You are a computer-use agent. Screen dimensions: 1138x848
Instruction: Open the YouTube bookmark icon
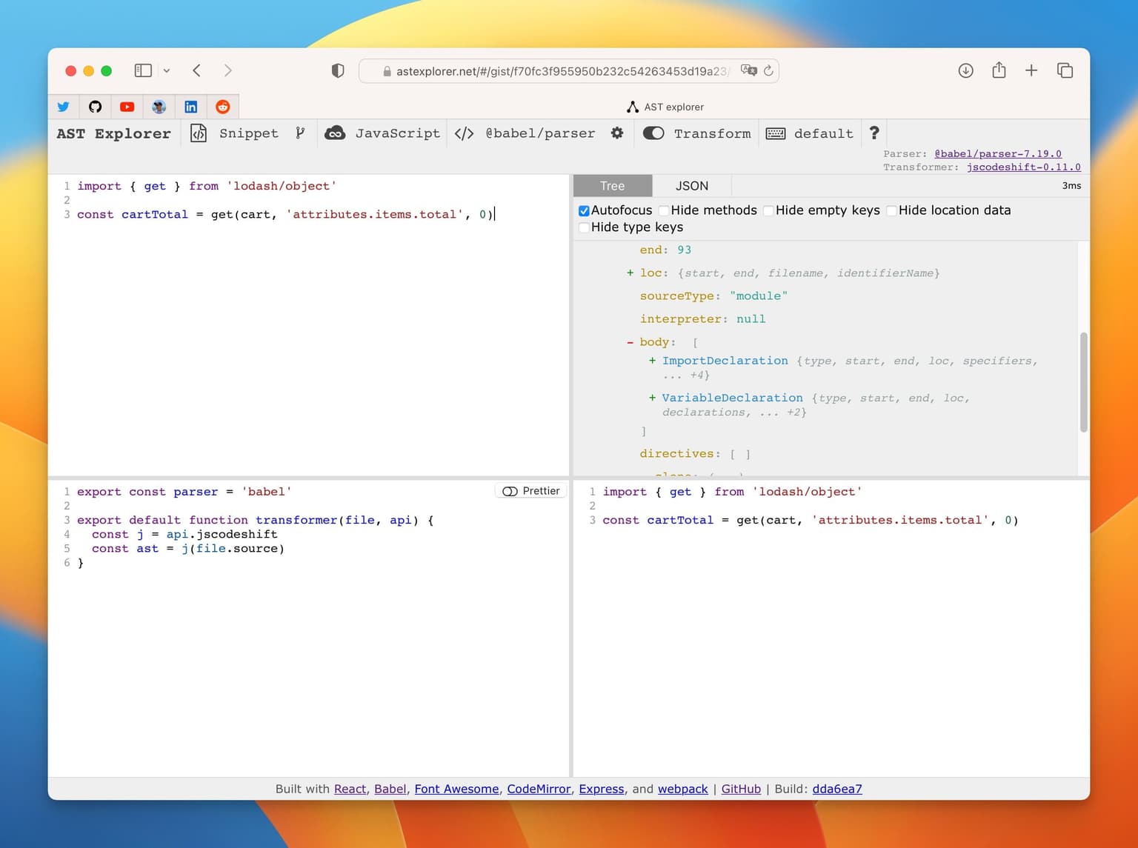[x=127, y=107]
